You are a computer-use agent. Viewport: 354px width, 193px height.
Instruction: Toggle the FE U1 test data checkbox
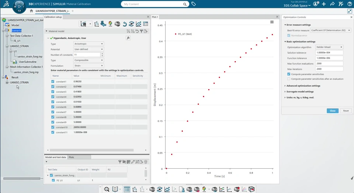[53, 180]
